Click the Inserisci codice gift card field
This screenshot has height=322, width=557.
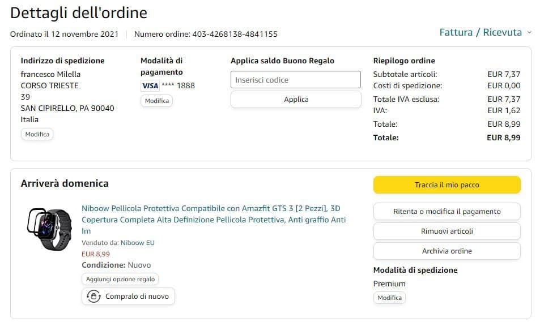tap(295, 80)
